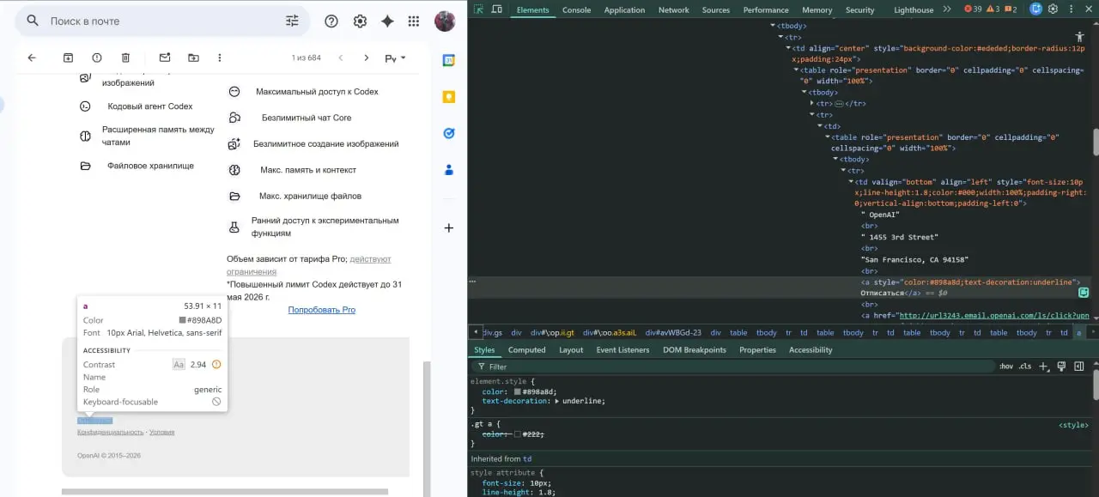Archive the open email
Viewport: 1099px width, 497px height.
point(68,58)
